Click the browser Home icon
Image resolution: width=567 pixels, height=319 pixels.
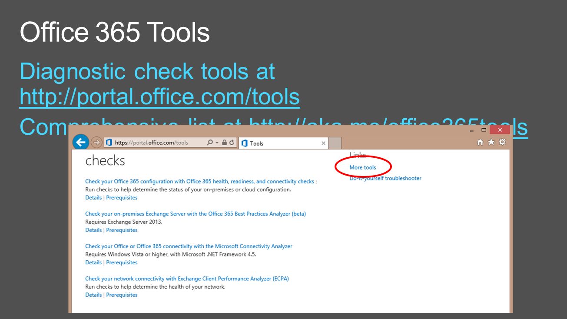480,142
